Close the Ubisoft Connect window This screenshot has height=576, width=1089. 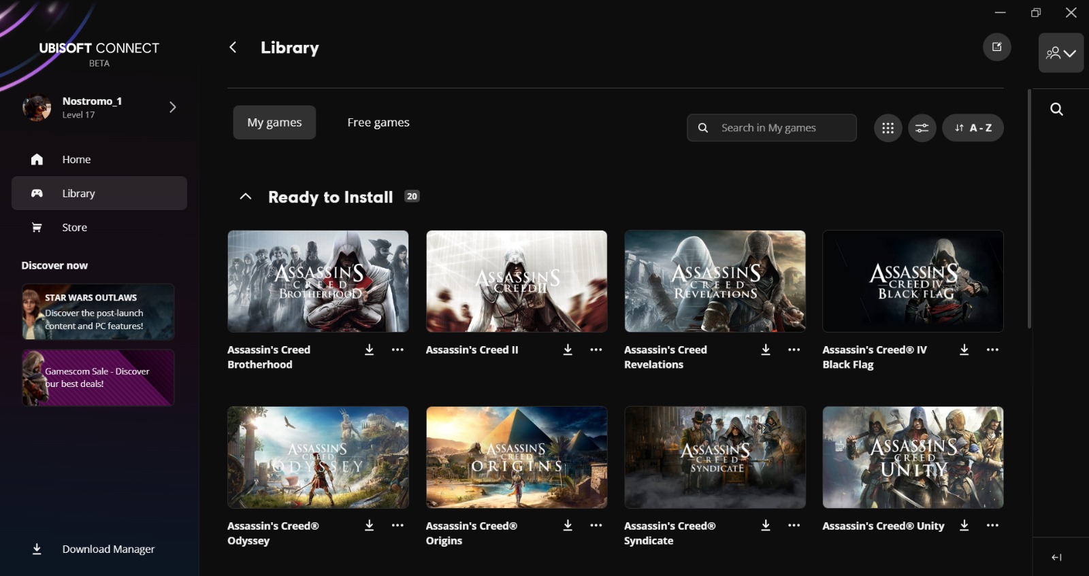point(1071,12)
